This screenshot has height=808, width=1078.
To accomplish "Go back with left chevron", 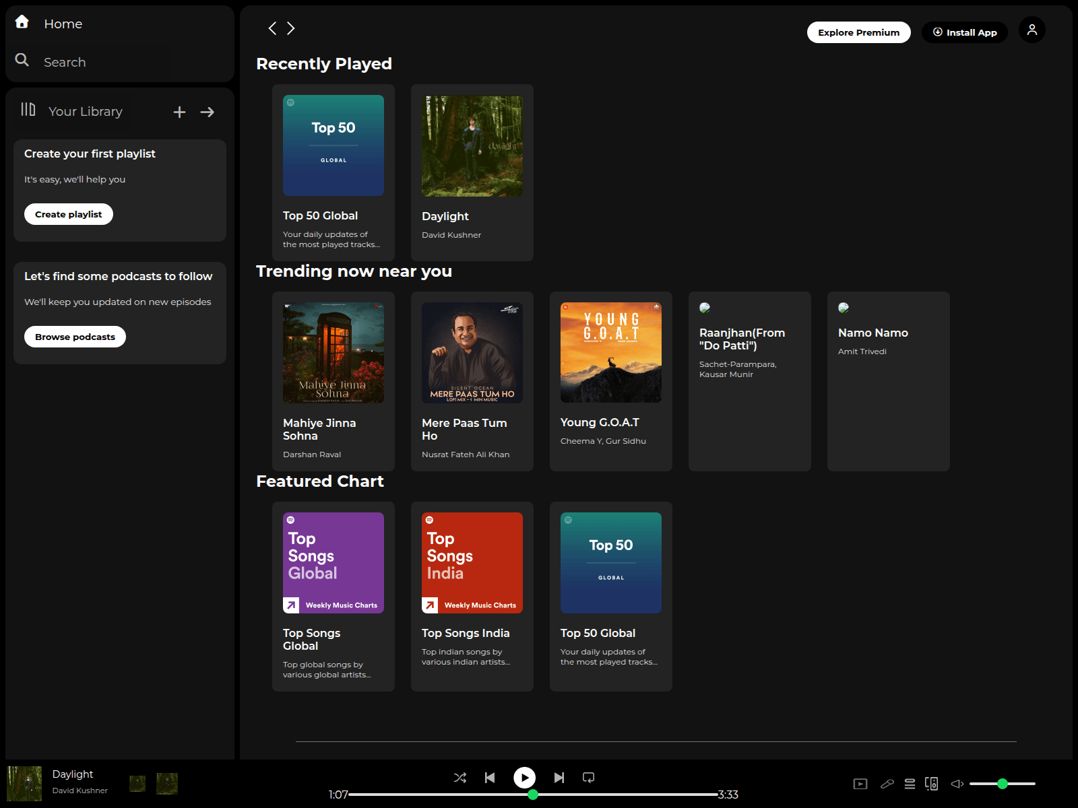I will tap(272, 28).
